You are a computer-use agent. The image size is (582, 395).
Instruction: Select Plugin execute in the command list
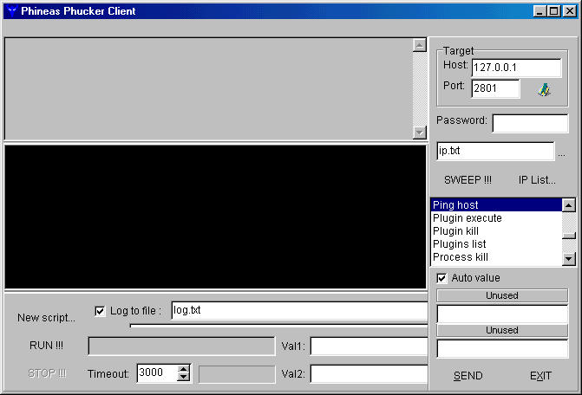pyautogui.click(x=467, y=218)
